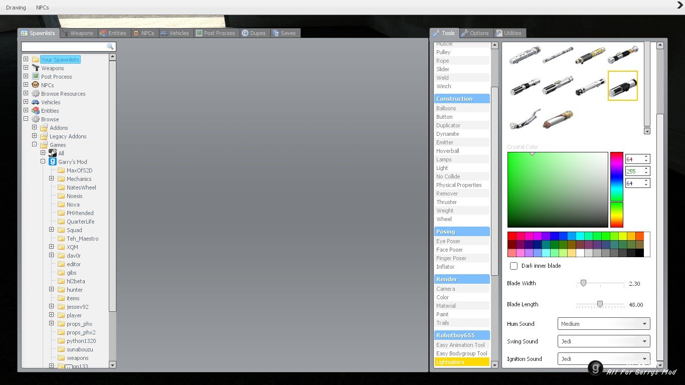
Task: Select the Duplicator tool
Action: coord(462,125)
